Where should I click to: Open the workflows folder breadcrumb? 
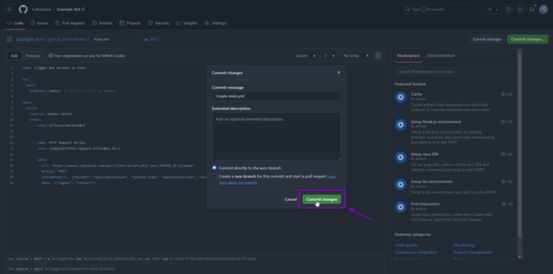[x=76, y=40]
